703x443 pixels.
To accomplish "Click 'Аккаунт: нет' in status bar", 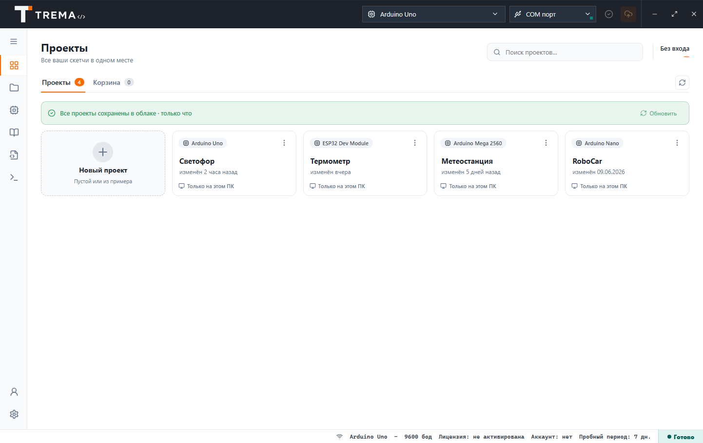I will coord(551,437).
